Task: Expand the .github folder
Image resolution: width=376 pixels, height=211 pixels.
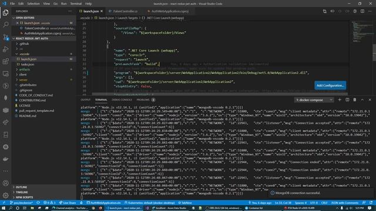Action: pyautogui.click(x=45, y=44)
